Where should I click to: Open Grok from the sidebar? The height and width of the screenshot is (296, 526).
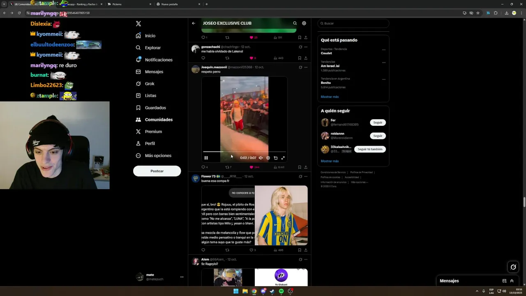(x=145, y=83)
